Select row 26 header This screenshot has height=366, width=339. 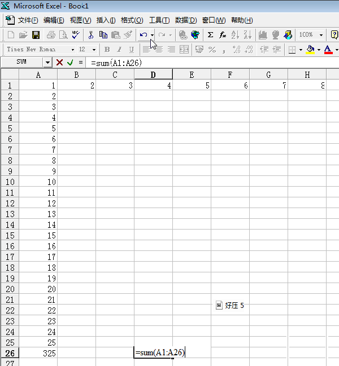tap(10, 353)
